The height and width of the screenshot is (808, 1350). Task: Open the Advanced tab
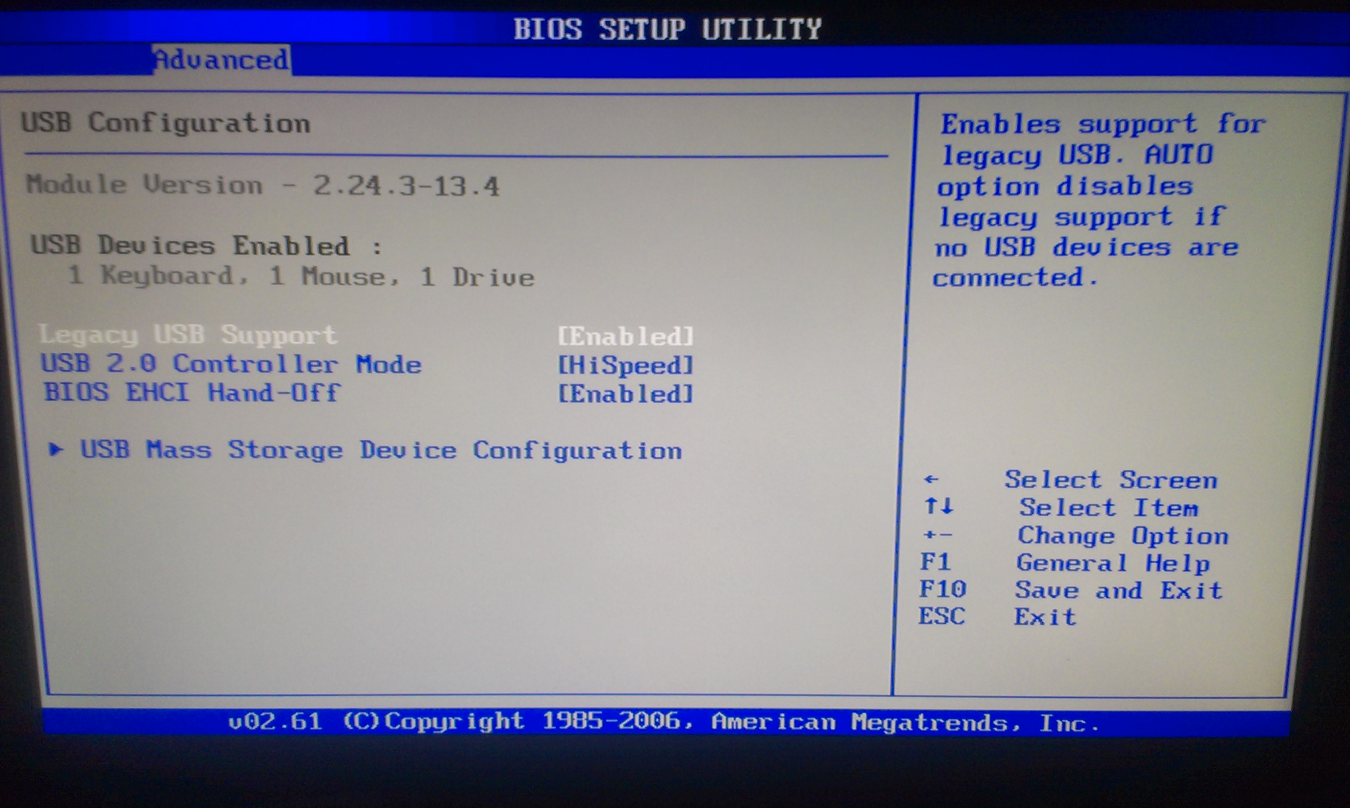pyautogui.click(x=221, y=59)
